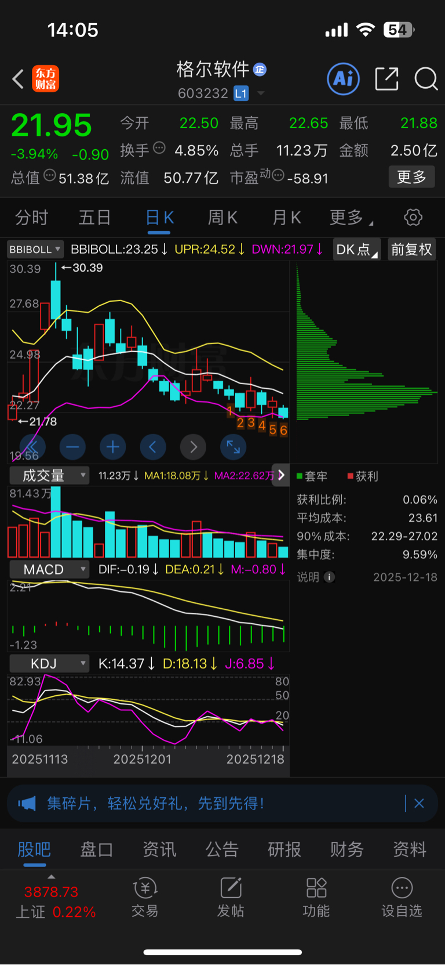
Task: Tap the 获利比例 0.06% value
Action: (x=420, y=500)
